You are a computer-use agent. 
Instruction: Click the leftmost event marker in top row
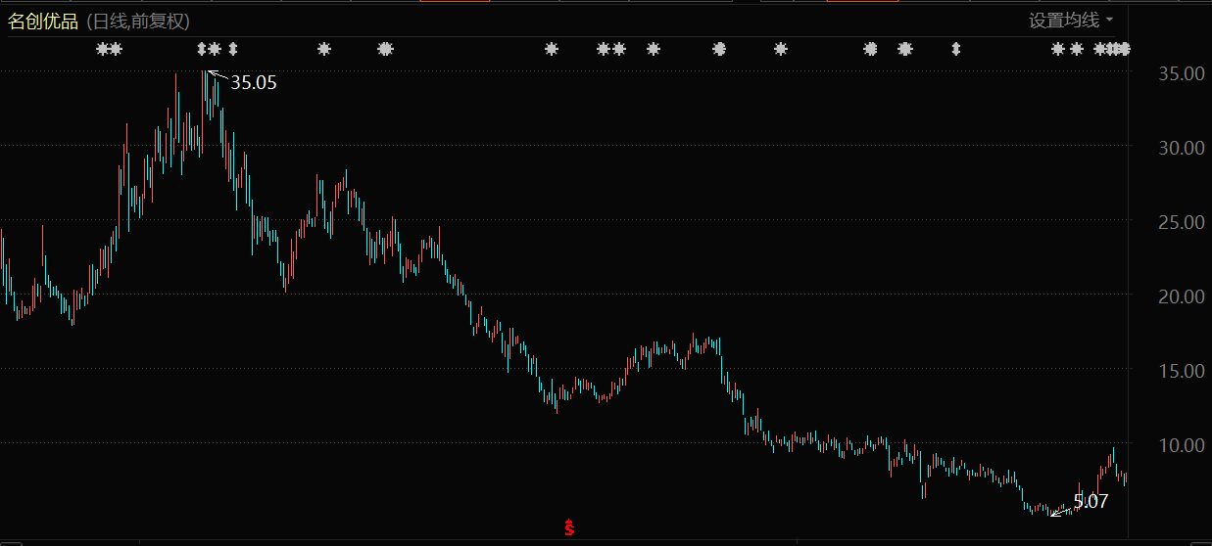coord(102,49)
